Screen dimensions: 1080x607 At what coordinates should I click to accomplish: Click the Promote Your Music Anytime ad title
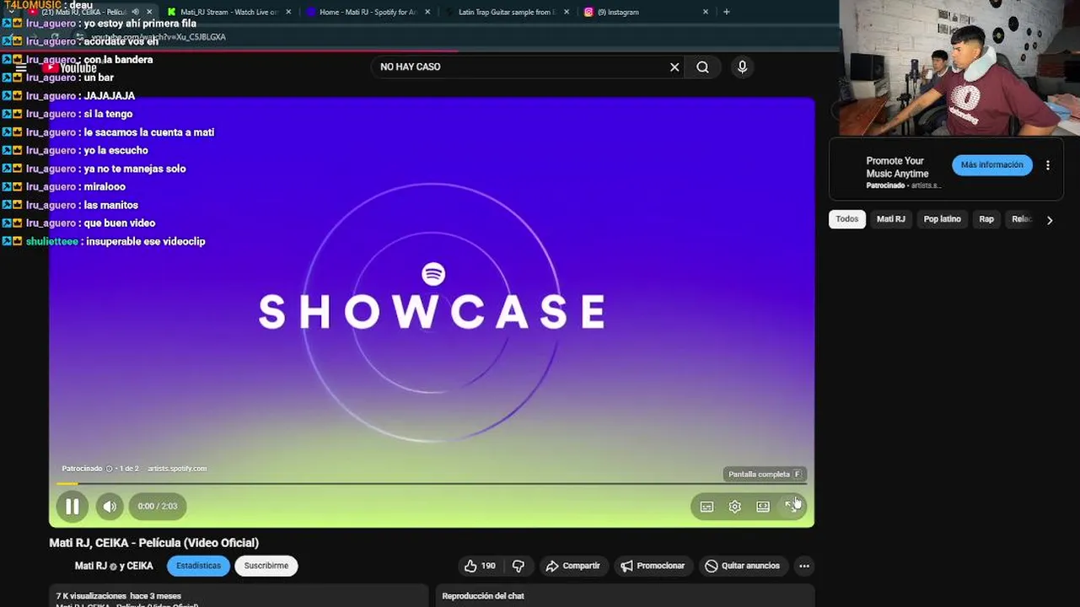point(897,167)
